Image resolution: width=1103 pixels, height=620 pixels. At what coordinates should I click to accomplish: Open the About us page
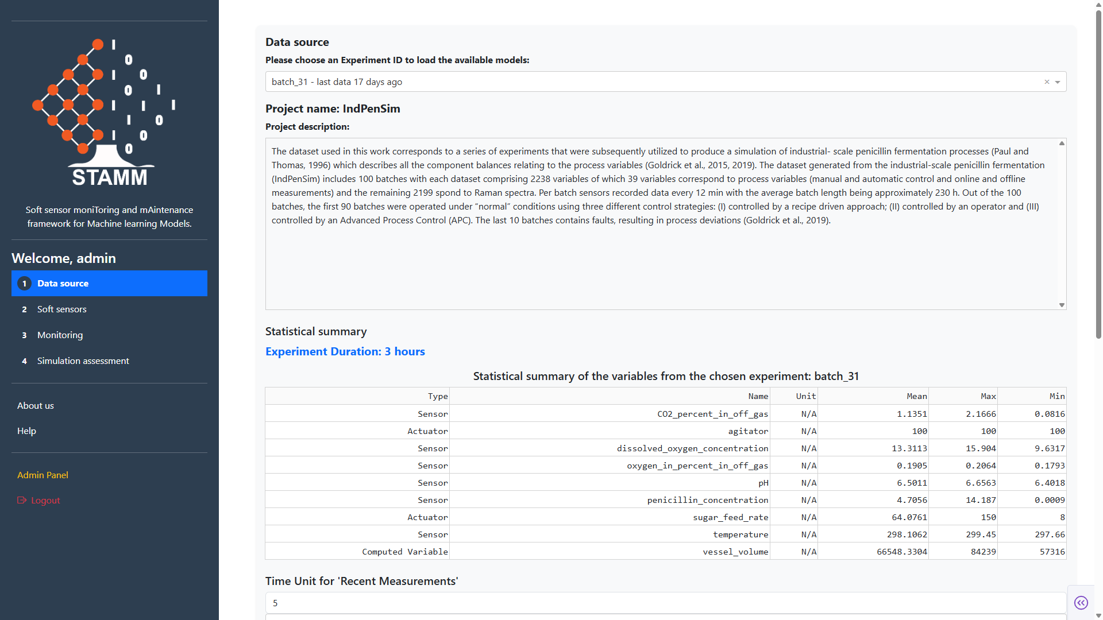point(36,406)
